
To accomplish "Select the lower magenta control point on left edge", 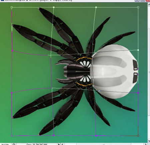I will pos(12,93).
